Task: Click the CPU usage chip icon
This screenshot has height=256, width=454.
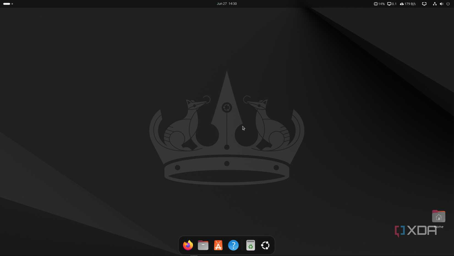Action: [x=376, y=4]
